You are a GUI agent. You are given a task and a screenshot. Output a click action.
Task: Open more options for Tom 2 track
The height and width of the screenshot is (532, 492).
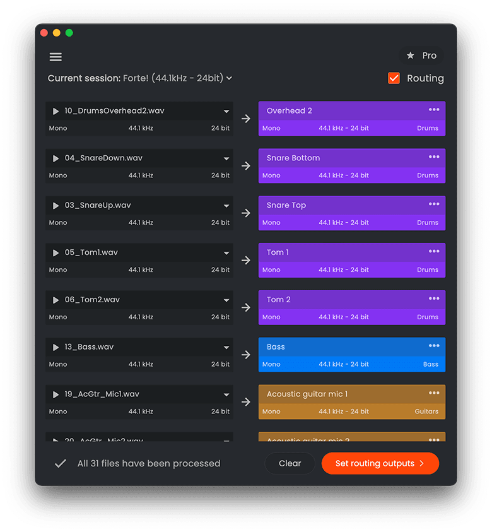click(434, 299)
